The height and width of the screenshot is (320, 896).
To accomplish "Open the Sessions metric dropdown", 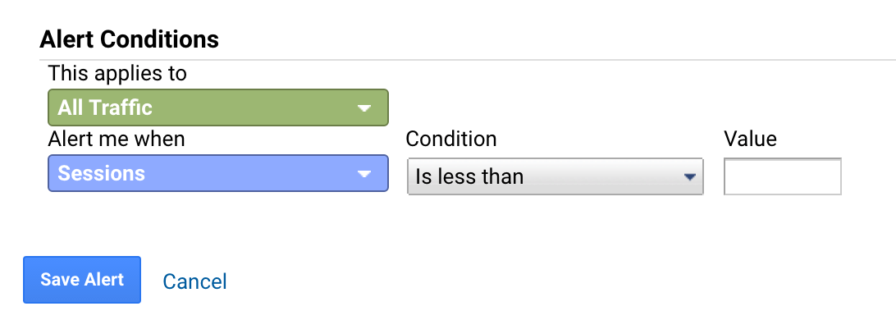I will tap(217, 173).
